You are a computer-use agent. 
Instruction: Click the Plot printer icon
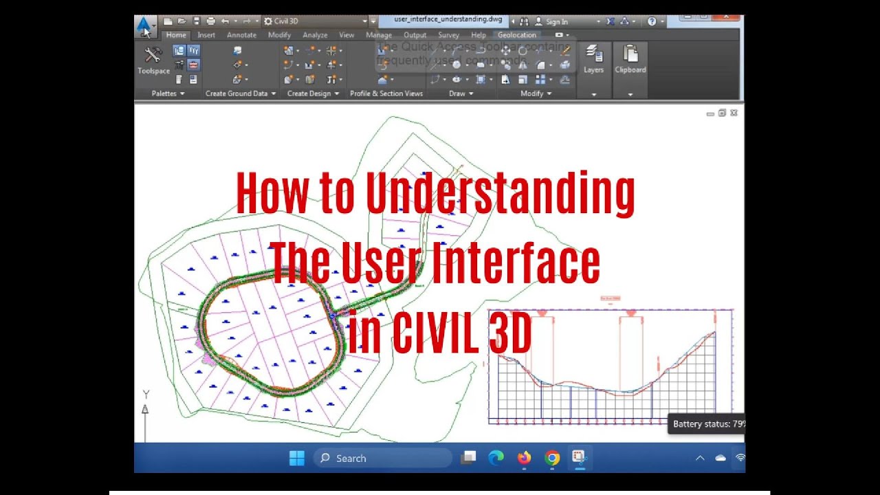click(211, 21)
